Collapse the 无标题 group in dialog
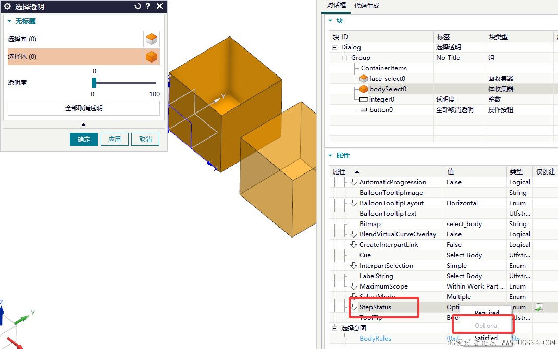 click(x=9, y=21)
